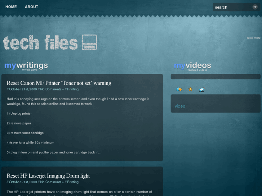Open the comments speech bubble tab icon
Viewport: 262px width, 196px height.
[179, 90]
